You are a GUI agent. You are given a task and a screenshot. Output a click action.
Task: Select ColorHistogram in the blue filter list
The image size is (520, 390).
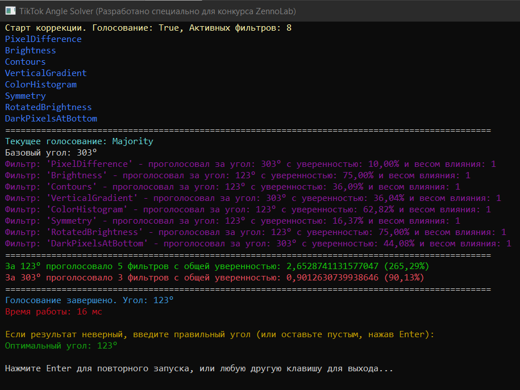click(41, 85)
